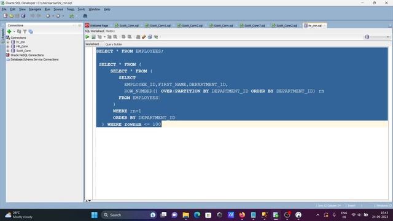Select the Connections root tree item
The width and height of the screenshot is (393, 221).
click(x=18, y=37)
